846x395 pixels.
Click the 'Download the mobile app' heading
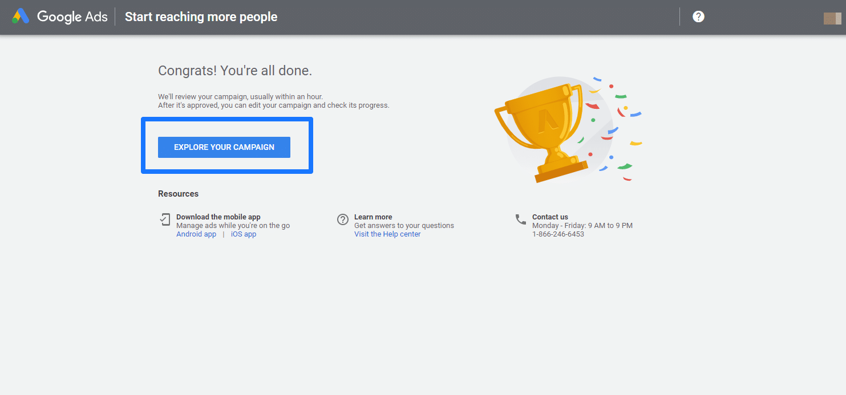[x=218, y=217]
